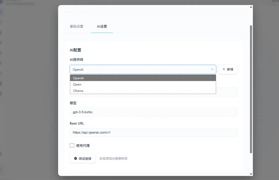Click the 点击测试AI连接状态 hint text

click(113, 159)
